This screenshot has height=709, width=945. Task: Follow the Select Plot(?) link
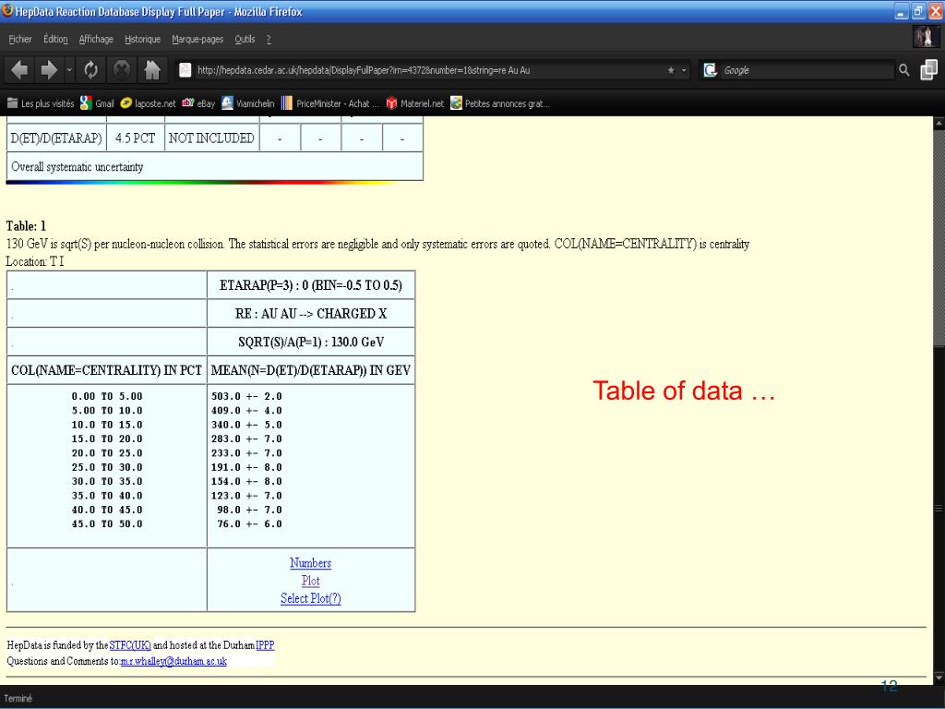[310, 598]
